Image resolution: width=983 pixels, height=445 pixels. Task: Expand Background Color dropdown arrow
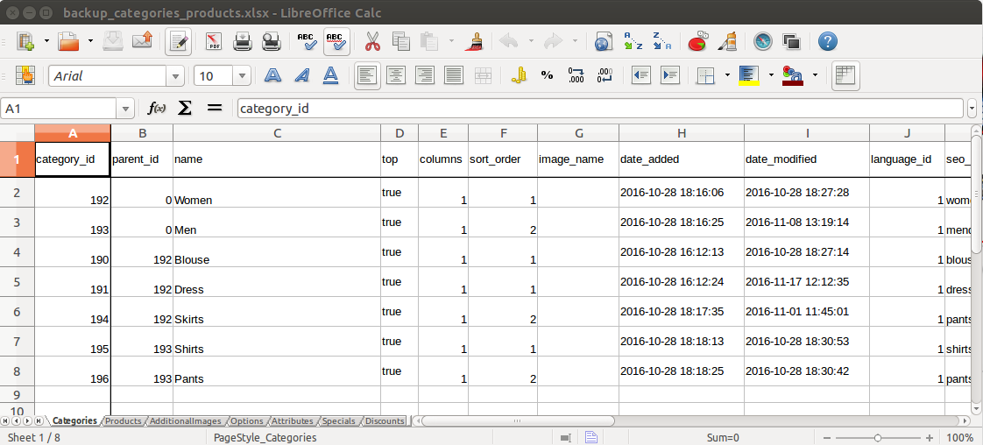[771, 76]
